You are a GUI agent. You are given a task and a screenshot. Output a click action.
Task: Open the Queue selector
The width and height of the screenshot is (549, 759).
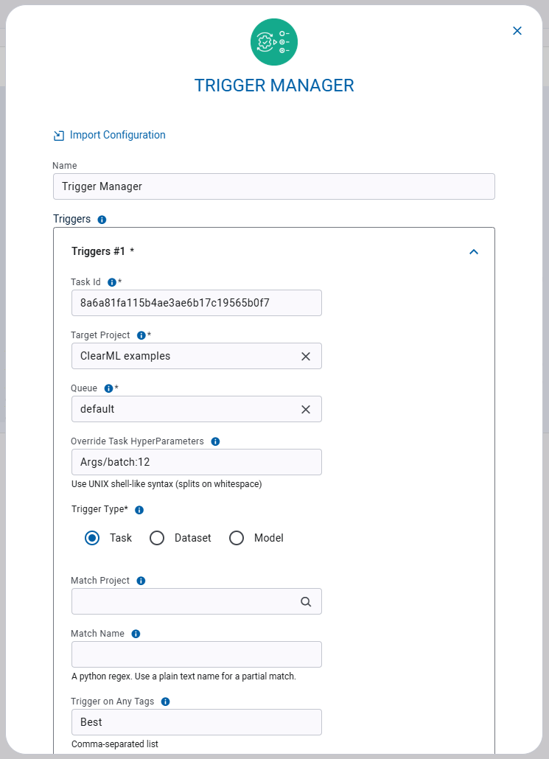tap(184, 409)
